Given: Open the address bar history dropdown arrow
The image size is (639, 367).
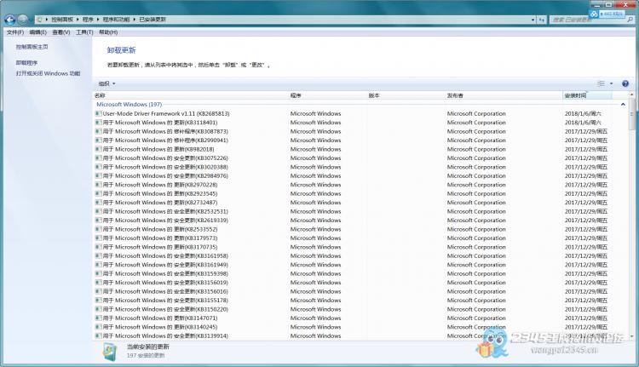Looking at the screenshot, I should 532,20.
